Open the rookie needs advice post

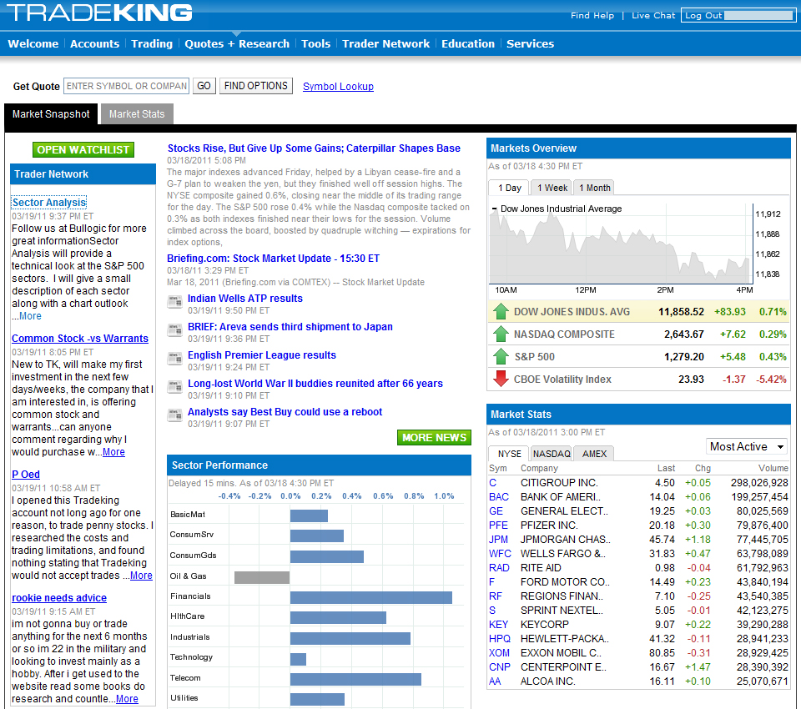point(59,597)
